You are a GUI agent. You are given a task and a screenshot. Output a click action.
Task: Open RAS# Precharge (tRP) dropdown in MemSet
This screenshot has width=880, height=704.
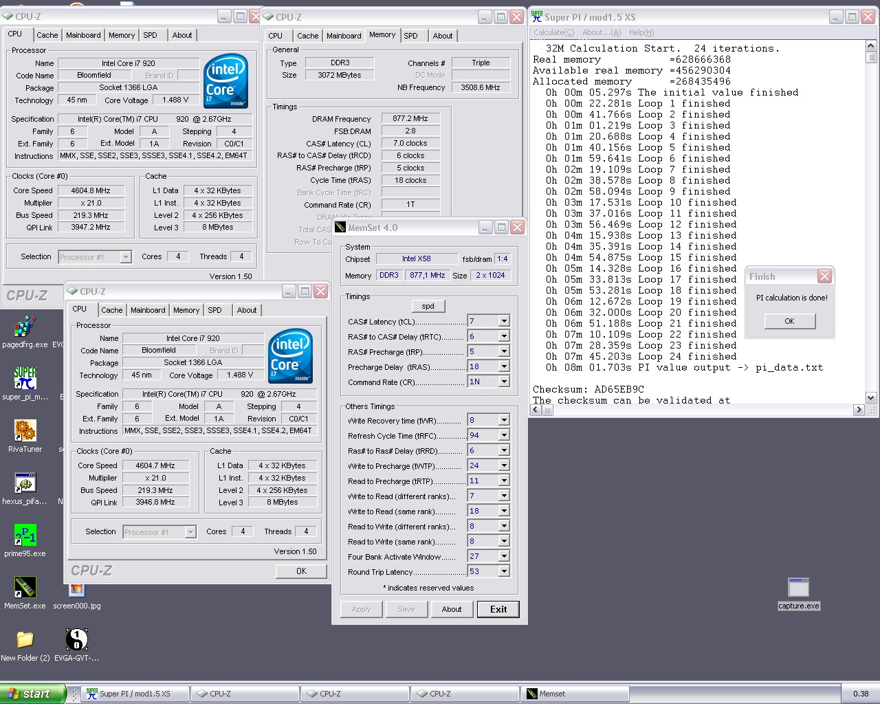coord(504,351)
